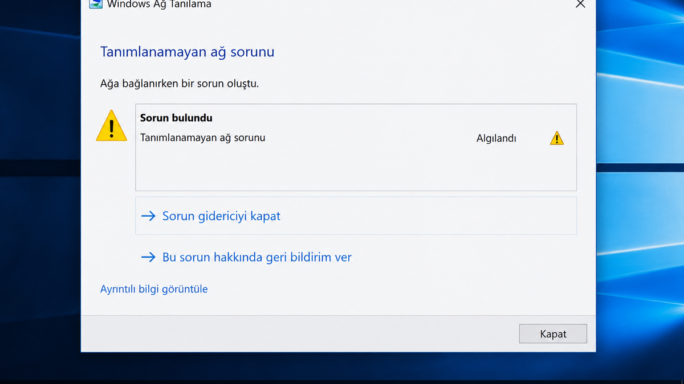Click the Windows Ağ Tanılama title text
684x384 pixels.
coord(159,5)
